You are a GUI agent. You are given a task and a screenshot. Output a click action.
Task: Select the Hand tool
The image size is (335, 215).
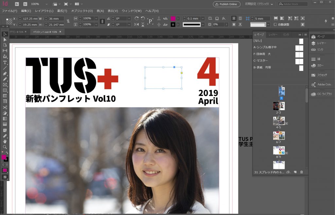coord(5,141)
